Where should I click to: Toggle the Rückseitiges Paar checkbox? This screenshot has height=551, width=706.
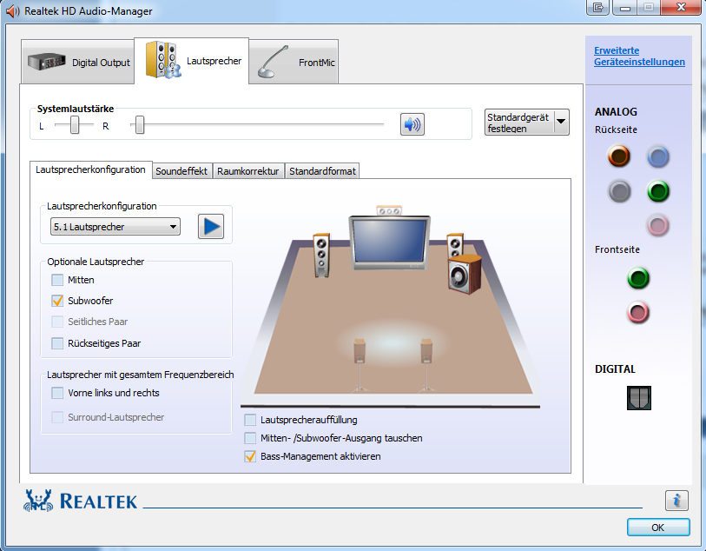pyautogui.click(x=57, y=343)
